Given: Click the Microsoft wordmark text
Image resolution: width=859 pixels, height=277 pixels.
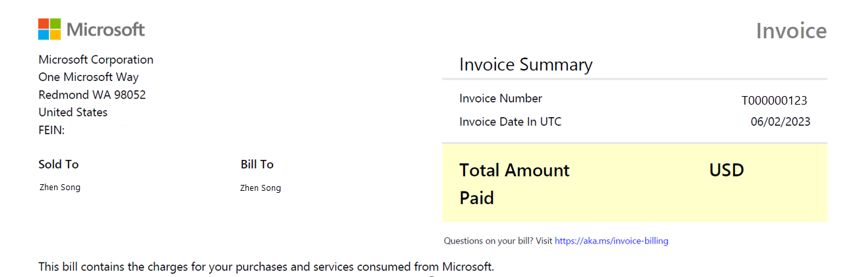Looking at the screenshot, I should [x=106, y=30].
